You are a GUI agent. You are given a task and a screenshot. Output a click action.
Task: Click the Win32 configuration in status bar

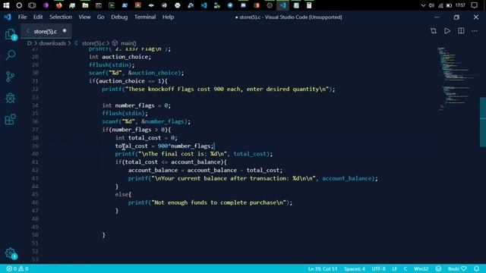click(x=421, y=268)
